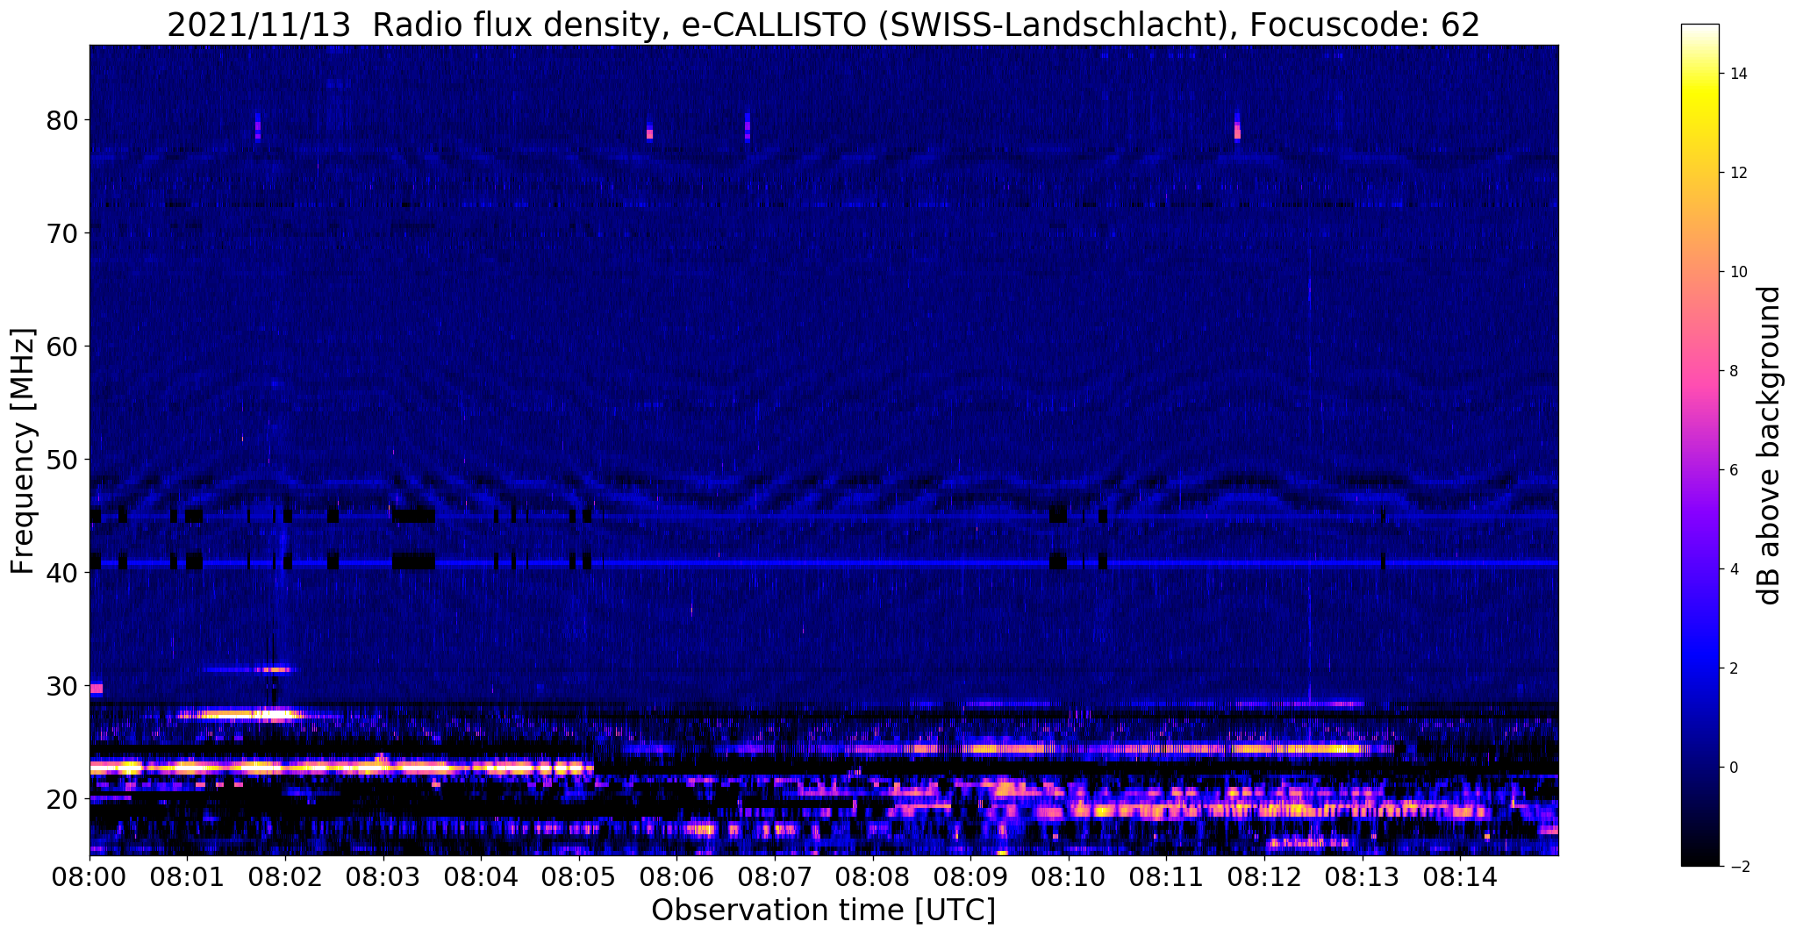Click the 08:10 time tick label
The image size is (1796, 936).
(1068, 876)
